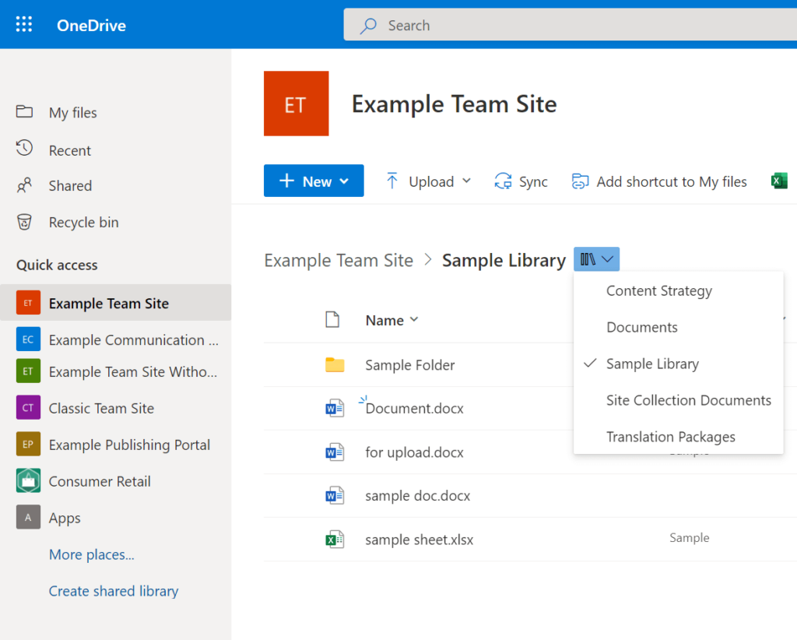Select Translation Packages library
This screenshot has width=797, height=640.
click(679, 437)
